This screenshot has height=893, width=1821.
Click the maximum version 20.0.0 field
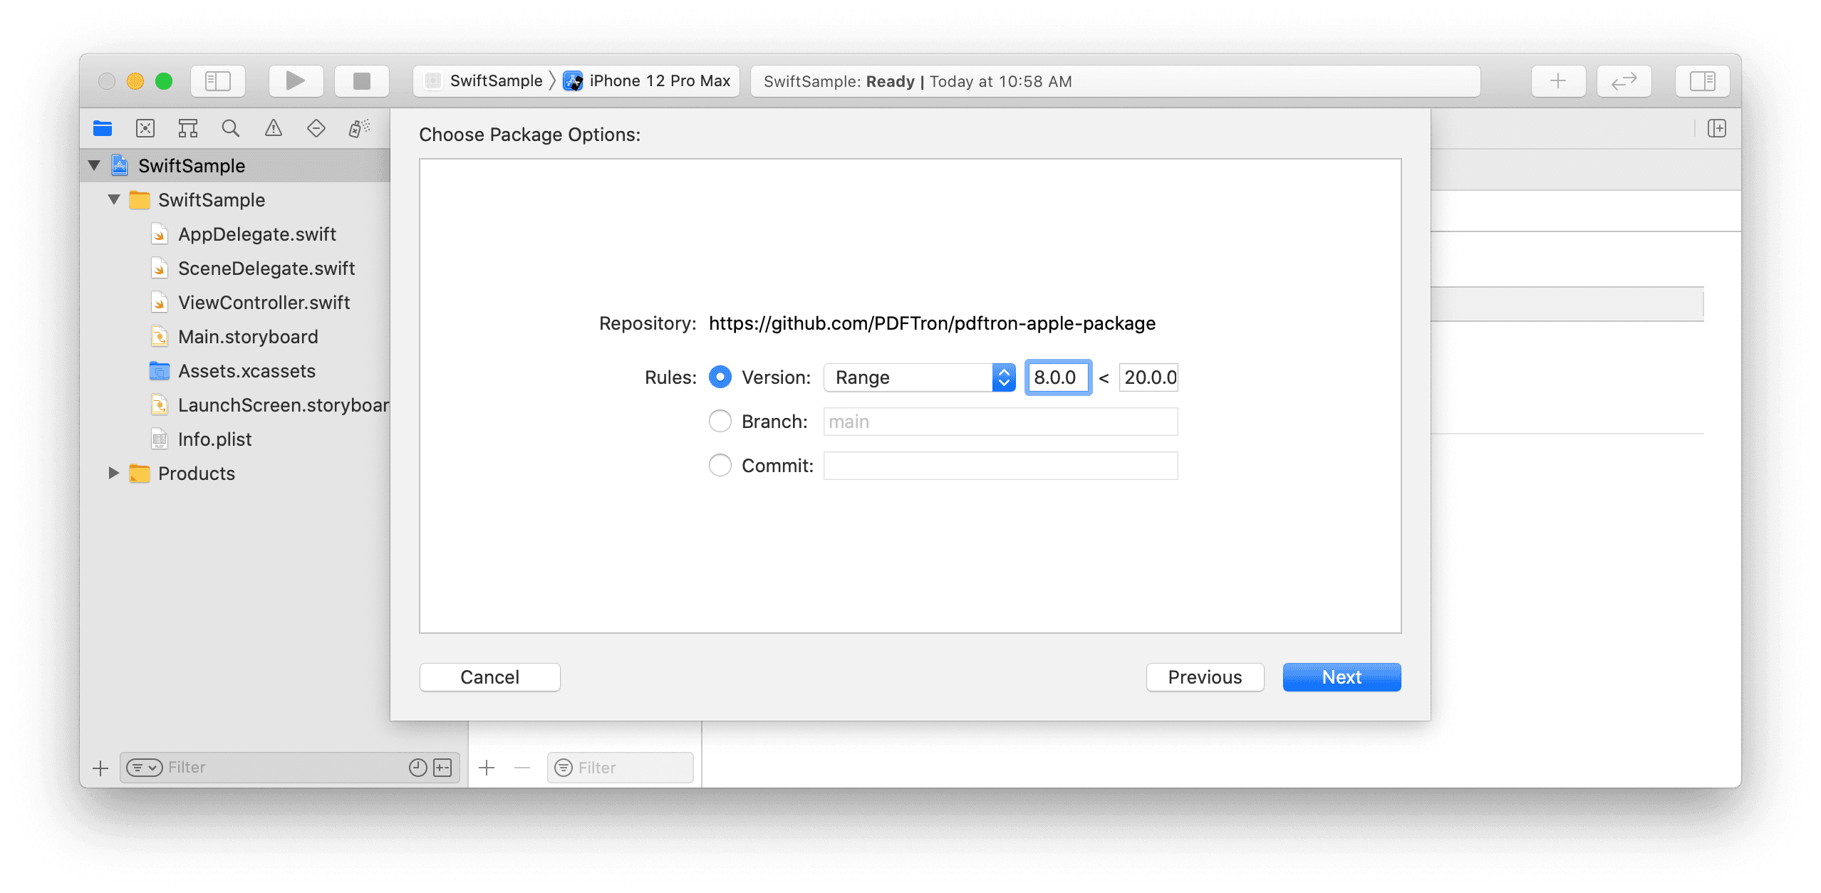(x=1148, y=377)
